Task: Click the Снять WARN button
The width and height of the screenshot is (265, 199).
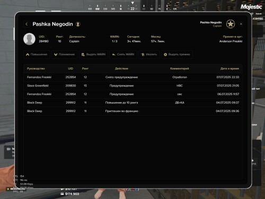Action: 123,55
